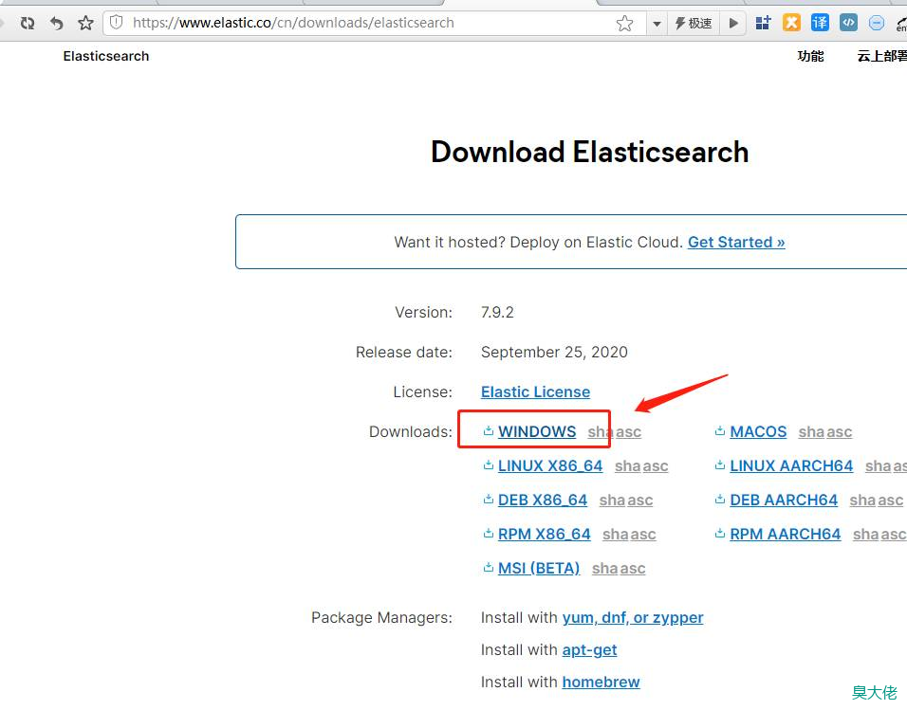This screenshot has width=907, height=710.
Task: Click the release date September 25, 2020
Action: click(x=554, y=352)
